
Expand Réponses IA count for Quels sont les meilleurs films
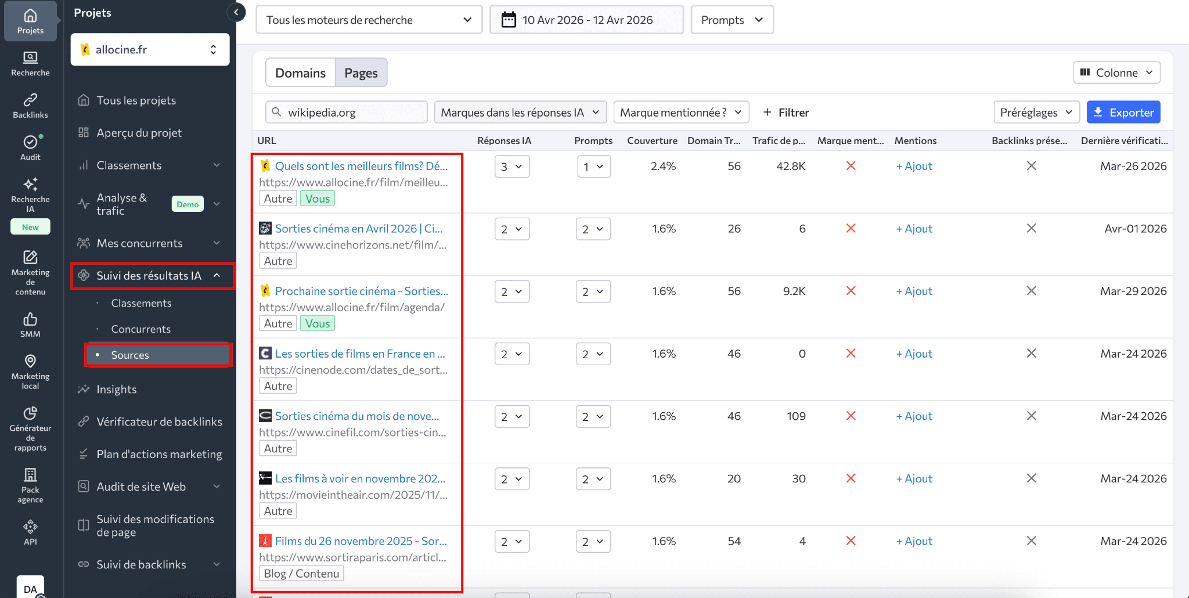512,167
